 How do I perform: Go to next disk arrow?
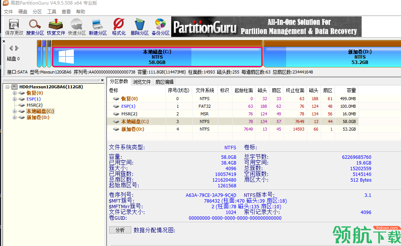pos(17,48)
